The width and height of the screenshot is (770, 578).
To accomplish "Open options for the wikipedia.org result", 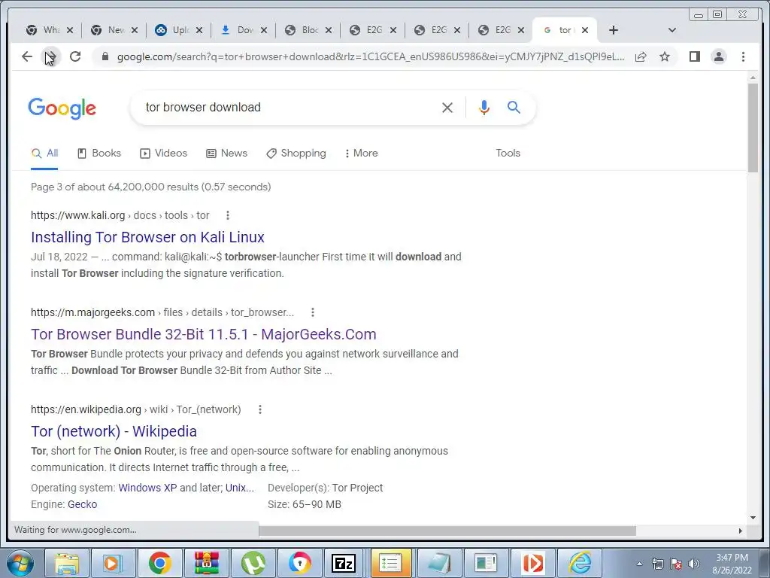I will coord(259,409).
